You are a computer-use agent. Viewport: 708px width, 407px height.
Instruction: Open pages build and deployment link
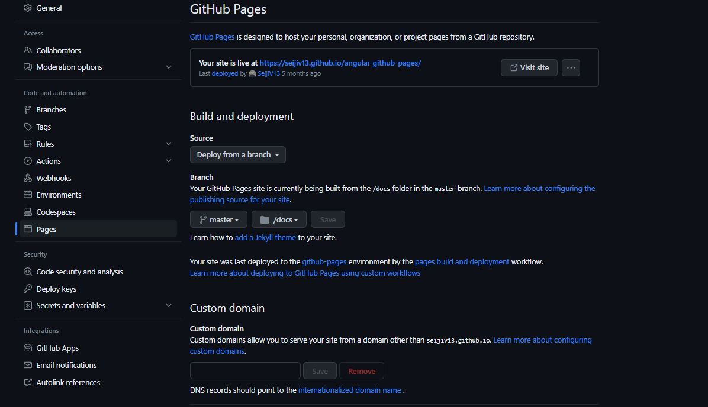coord(462,261)
